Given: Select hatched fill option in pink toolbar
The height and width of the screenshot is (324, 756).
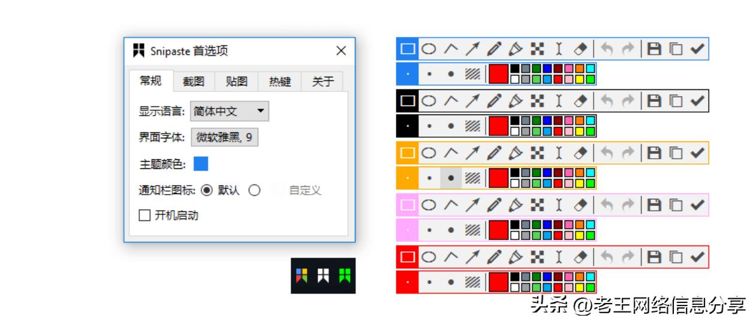Looking at the screenshot, I should click(472, 231).
